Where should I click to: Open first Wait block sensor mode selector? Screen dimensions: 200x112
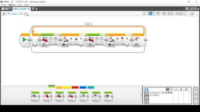pos(65,44)
